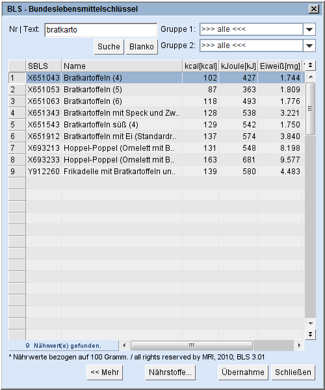Click horizontal scrollbar left arrow

tap(124, 345)
